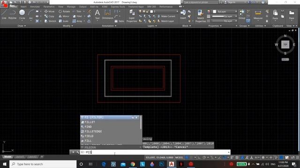Click the Rotate command
300x168 pixels.
(x=64, y=11)
